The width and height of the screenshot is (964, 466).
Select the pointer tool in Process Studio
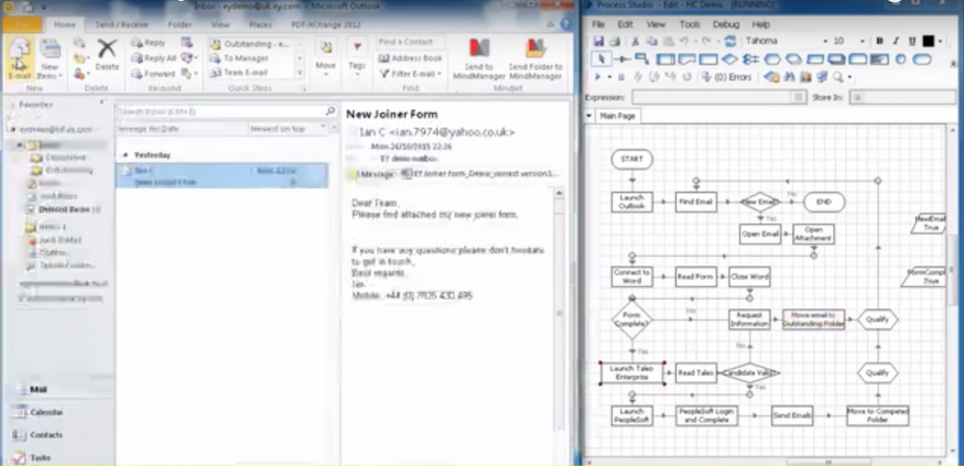click(599, 59)
